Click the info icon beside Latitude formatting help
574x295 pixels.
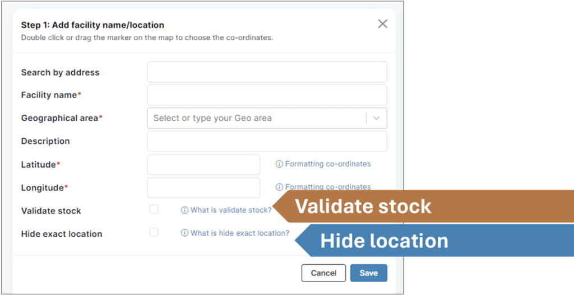279,164
